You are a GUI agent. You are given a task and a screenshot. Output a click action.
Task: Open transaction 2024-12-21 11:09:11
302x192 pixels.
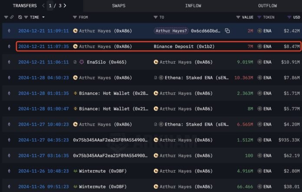(43, 31)
